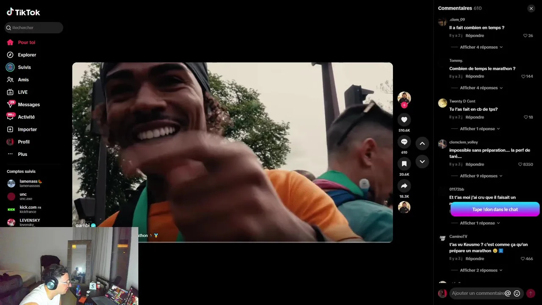The image size is (542, 305).
Task: Reply to Twenty D Cent's comment
Action: pyautogui.click(x=475, y=117)
